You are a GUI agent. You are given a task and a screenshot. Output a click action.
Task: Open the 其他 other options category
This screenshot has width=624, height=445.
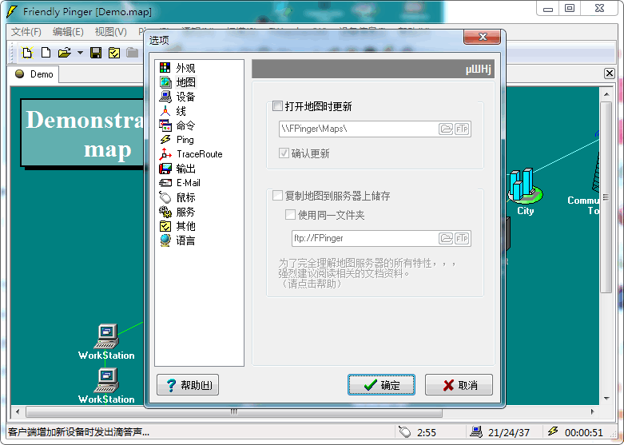177,225
